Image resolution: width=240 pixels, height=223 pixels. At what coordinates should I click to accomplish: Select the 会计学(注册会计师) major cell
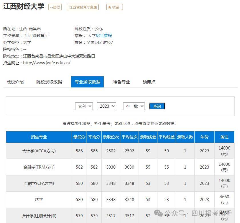coord(39,216)
